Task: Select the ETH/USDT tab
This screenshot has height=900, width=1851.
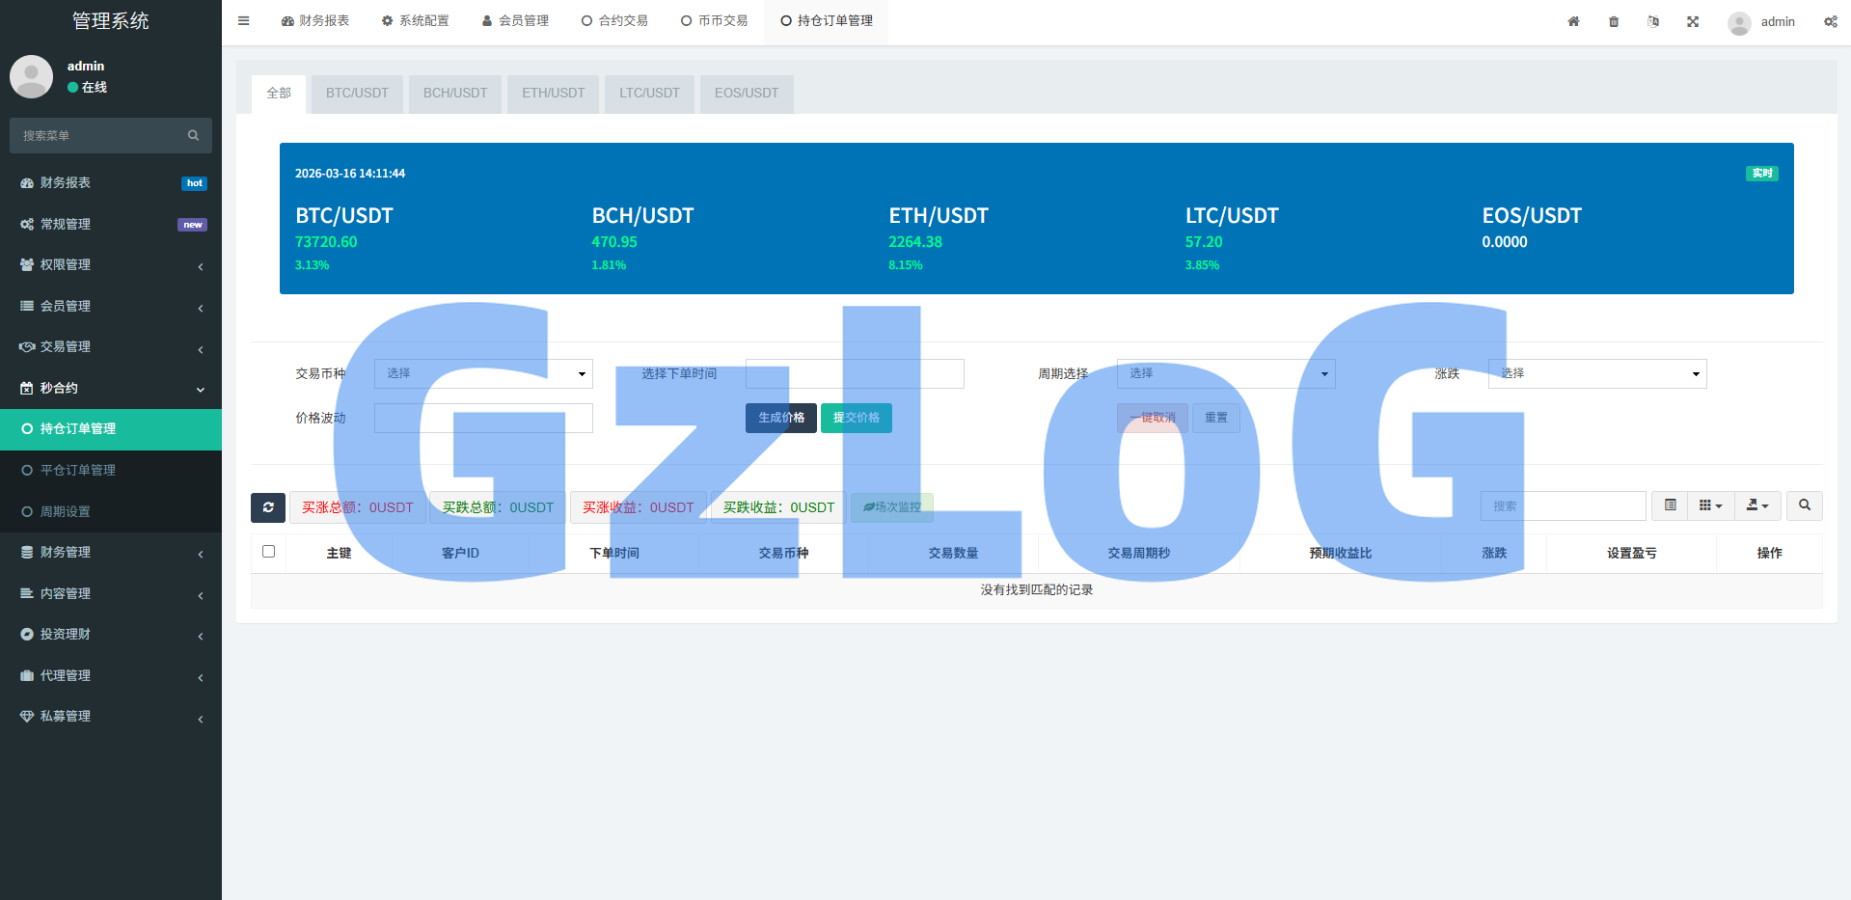Action: click(553, 94)
